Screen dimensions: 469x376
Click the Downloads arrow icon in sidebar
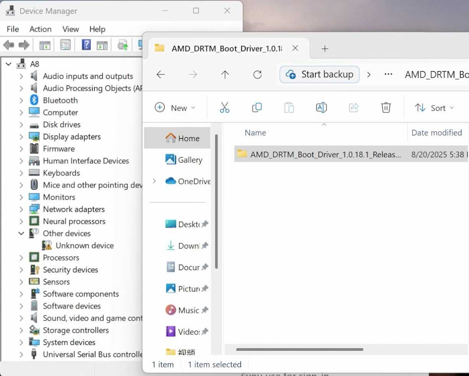[x=170, y=246]
